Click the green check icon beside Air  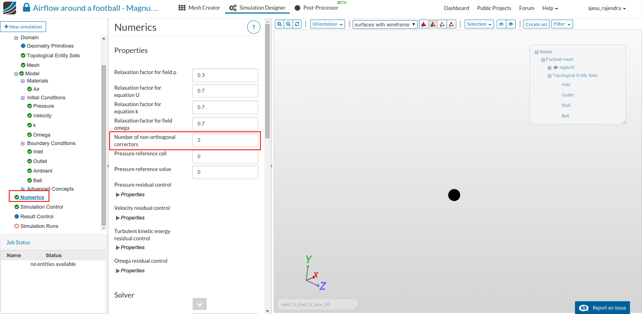[30, 89]
